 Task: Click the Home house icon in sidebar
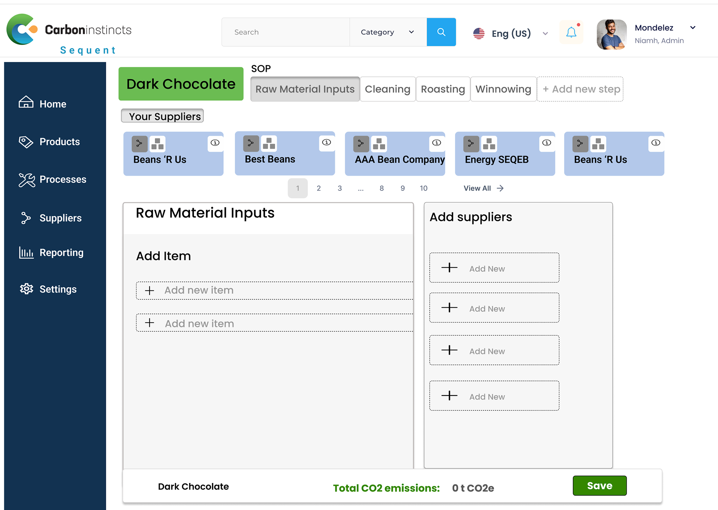pos(26,102)
